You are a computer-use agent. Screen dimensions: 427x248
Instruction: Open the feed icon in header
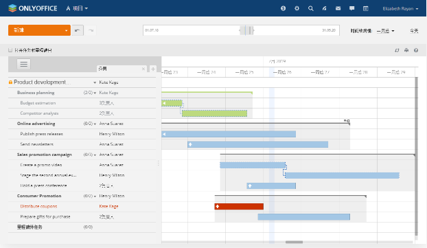324,8
